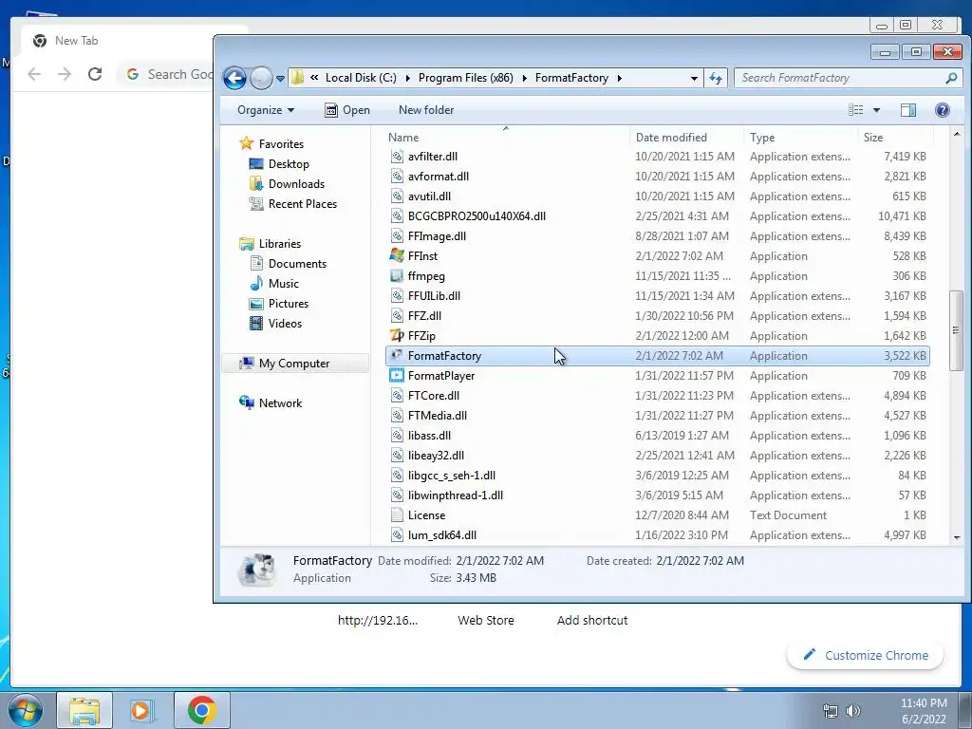Screen dimensions: 972x729
Task: Select the FFInst application icon
Action: tap(397, 256)
